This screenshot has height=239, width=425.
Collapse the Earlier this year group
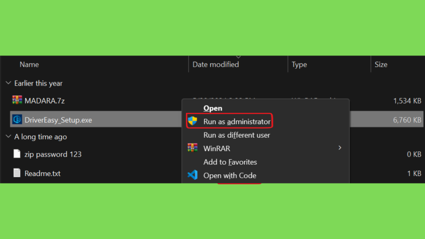point(8,83)
